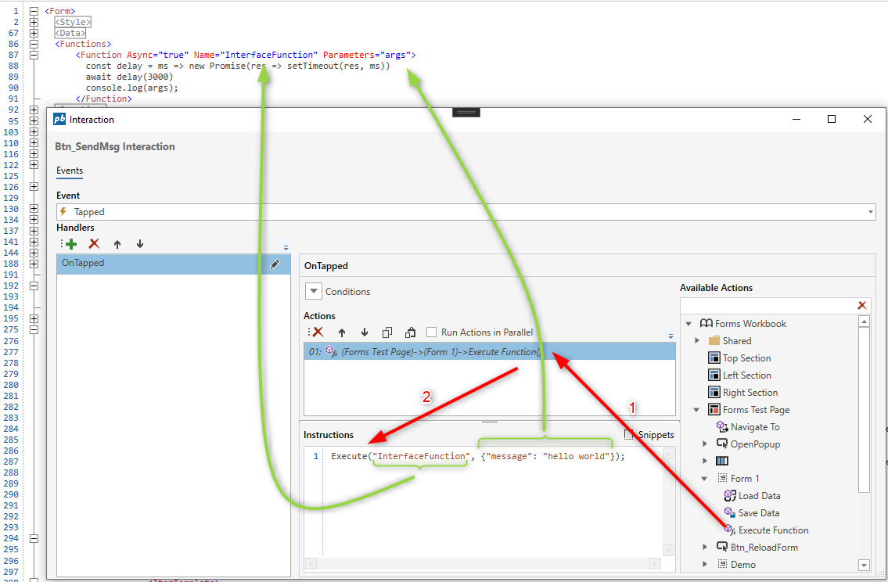Rename OnTapped handler via pencil icon
This screenshot has height=582, width=888.
[x=275, y=264]
